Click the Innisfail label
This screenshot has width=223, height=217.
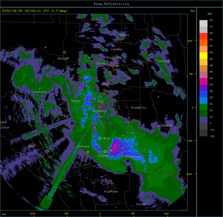107,84
